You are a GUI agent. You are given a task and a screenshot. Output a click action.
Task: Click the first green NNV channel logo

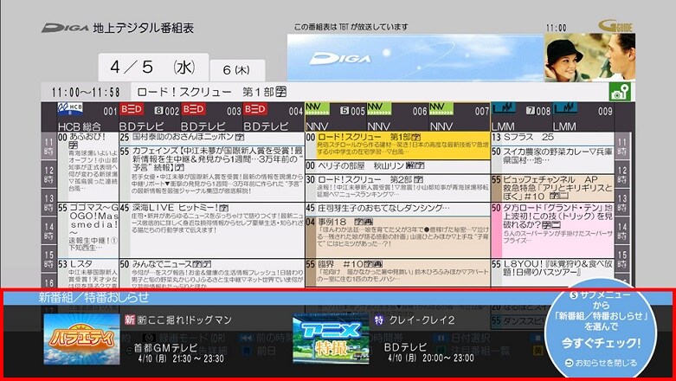318,109
